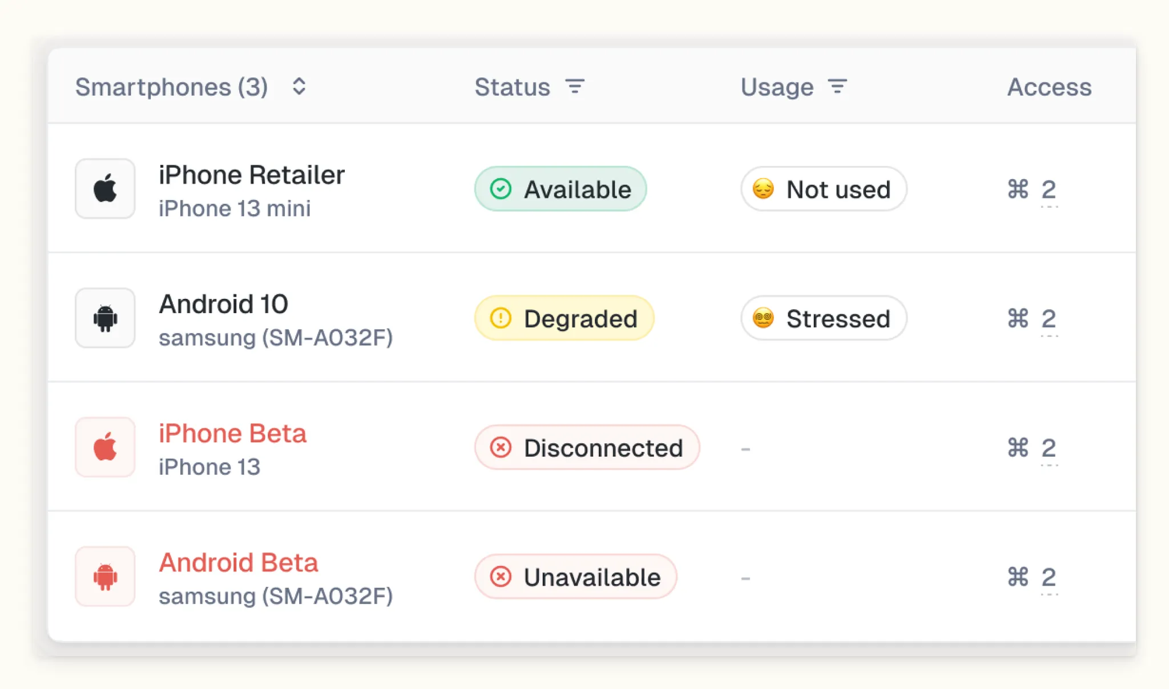Click the iPhone 13 model text under iPhone Beta

click(209, 467)
